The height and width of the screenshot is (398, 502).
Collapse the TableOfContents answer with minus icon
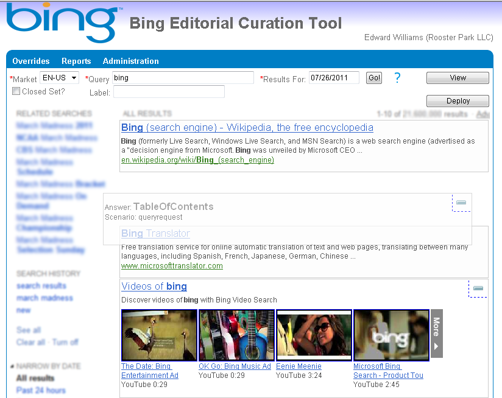coord(461,203)
